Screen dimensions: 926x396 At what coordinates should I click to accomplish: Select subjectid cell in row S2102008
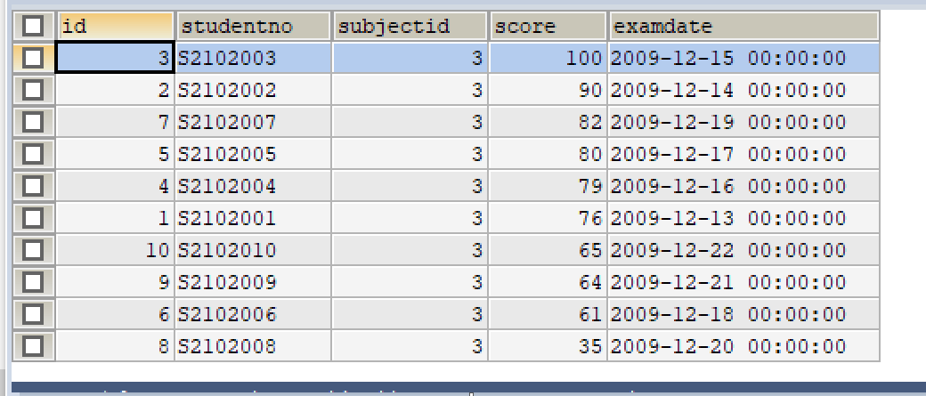point(410,346)
